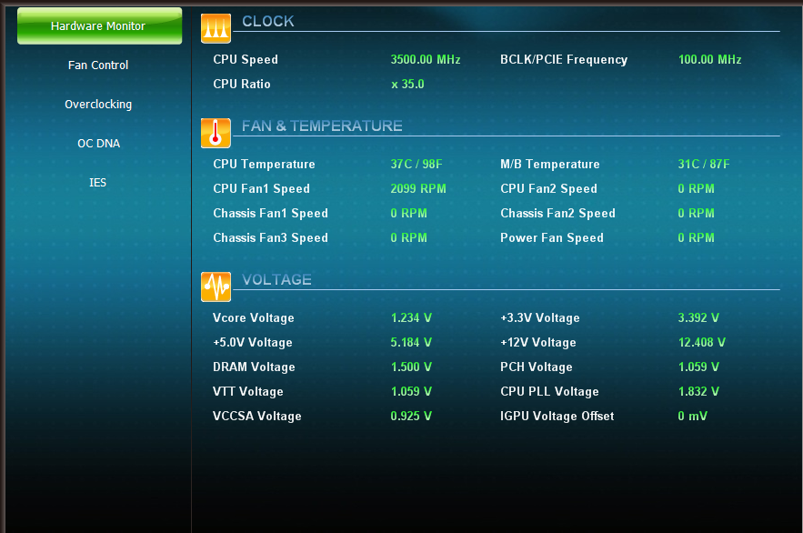This screenshot has height=533, width=803.
Task: Select the CPU Fan1 Speed label
Action: [x=261, y=189]
